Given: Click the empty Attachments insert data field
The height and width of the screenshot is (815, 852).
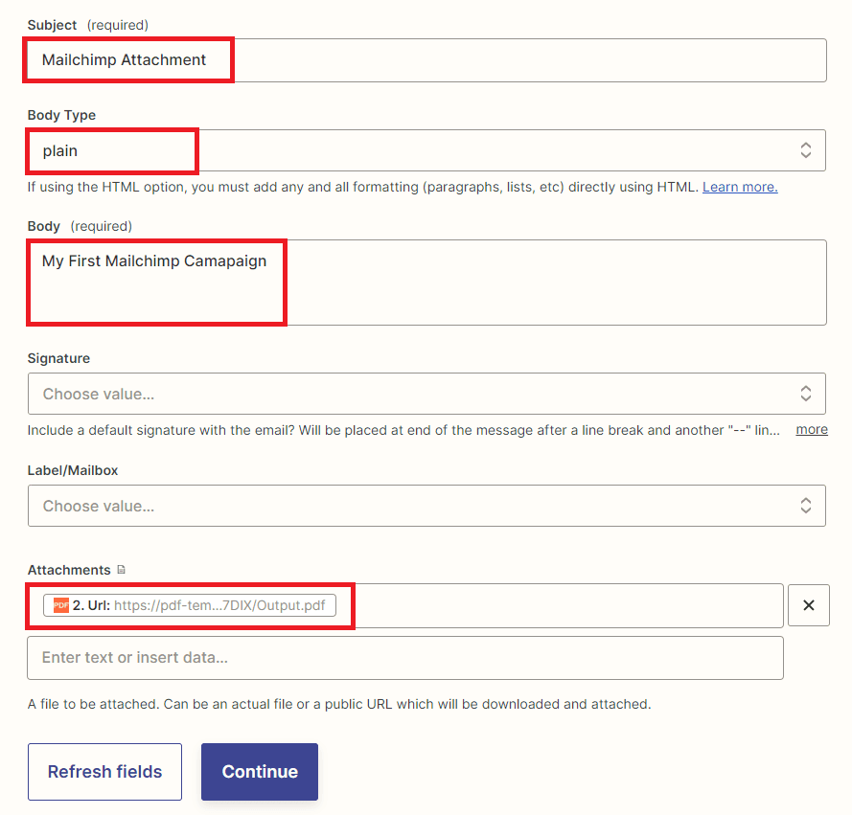Looking at the screenshot, I should (404, 657).
